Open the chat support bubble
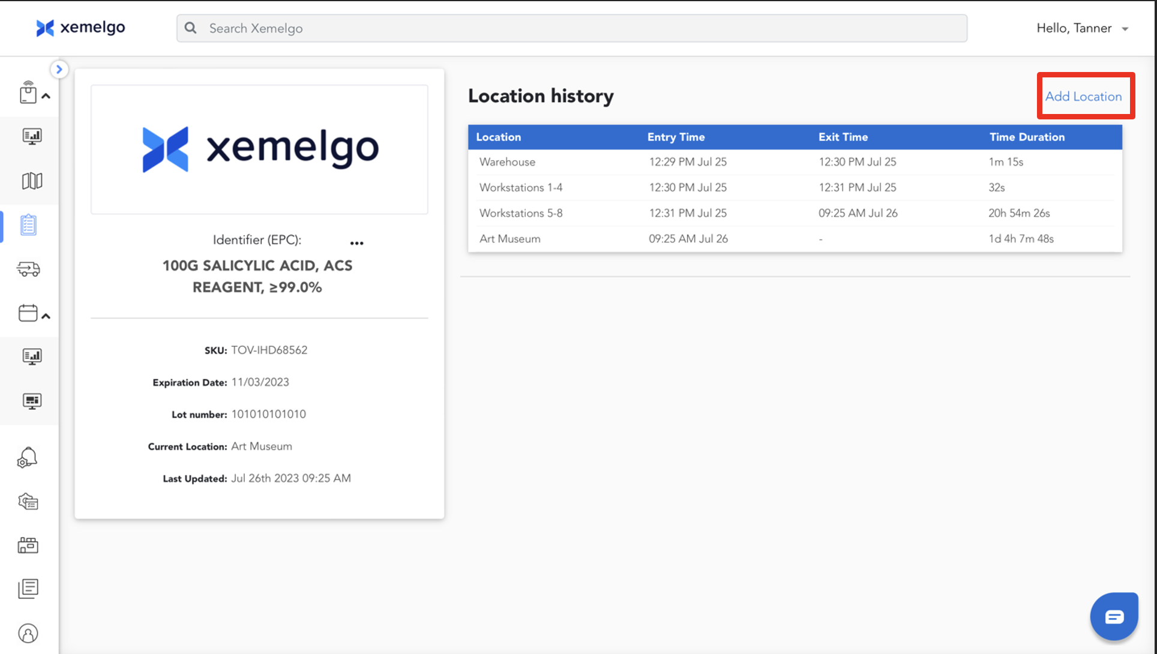This screenshot has width=1157, height=654. (x=1114, y=617)
